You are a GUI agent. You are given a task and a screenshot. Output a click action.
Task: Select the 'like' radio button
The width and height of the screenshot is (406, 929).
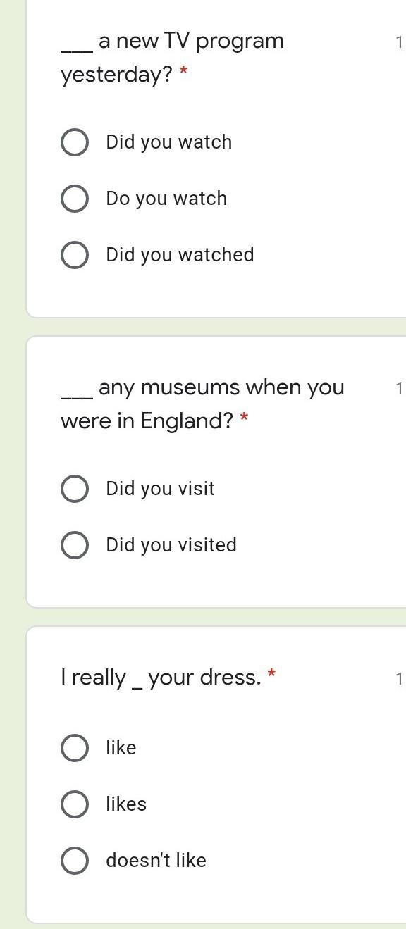75,747
